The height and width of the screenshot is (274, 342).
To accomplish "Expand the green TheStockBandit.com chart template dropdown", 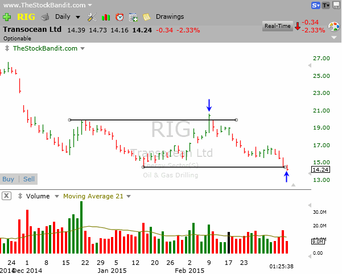I will (83, 48).
